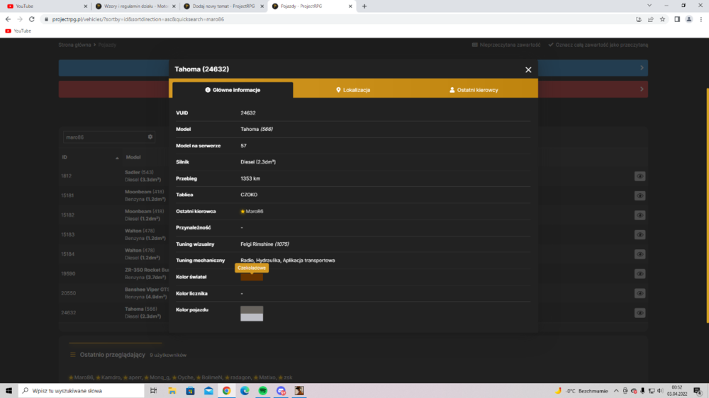This screenshot has height=398, width=709.
Task: Bookmark page with star icon
Action: click(662, 19)
